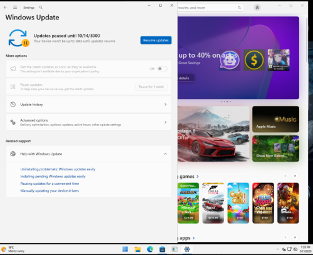Launch Microsoft Edge from the taskbar
Image resolution: width=313 pixels, height=255 pixels.
click(150, 249)
